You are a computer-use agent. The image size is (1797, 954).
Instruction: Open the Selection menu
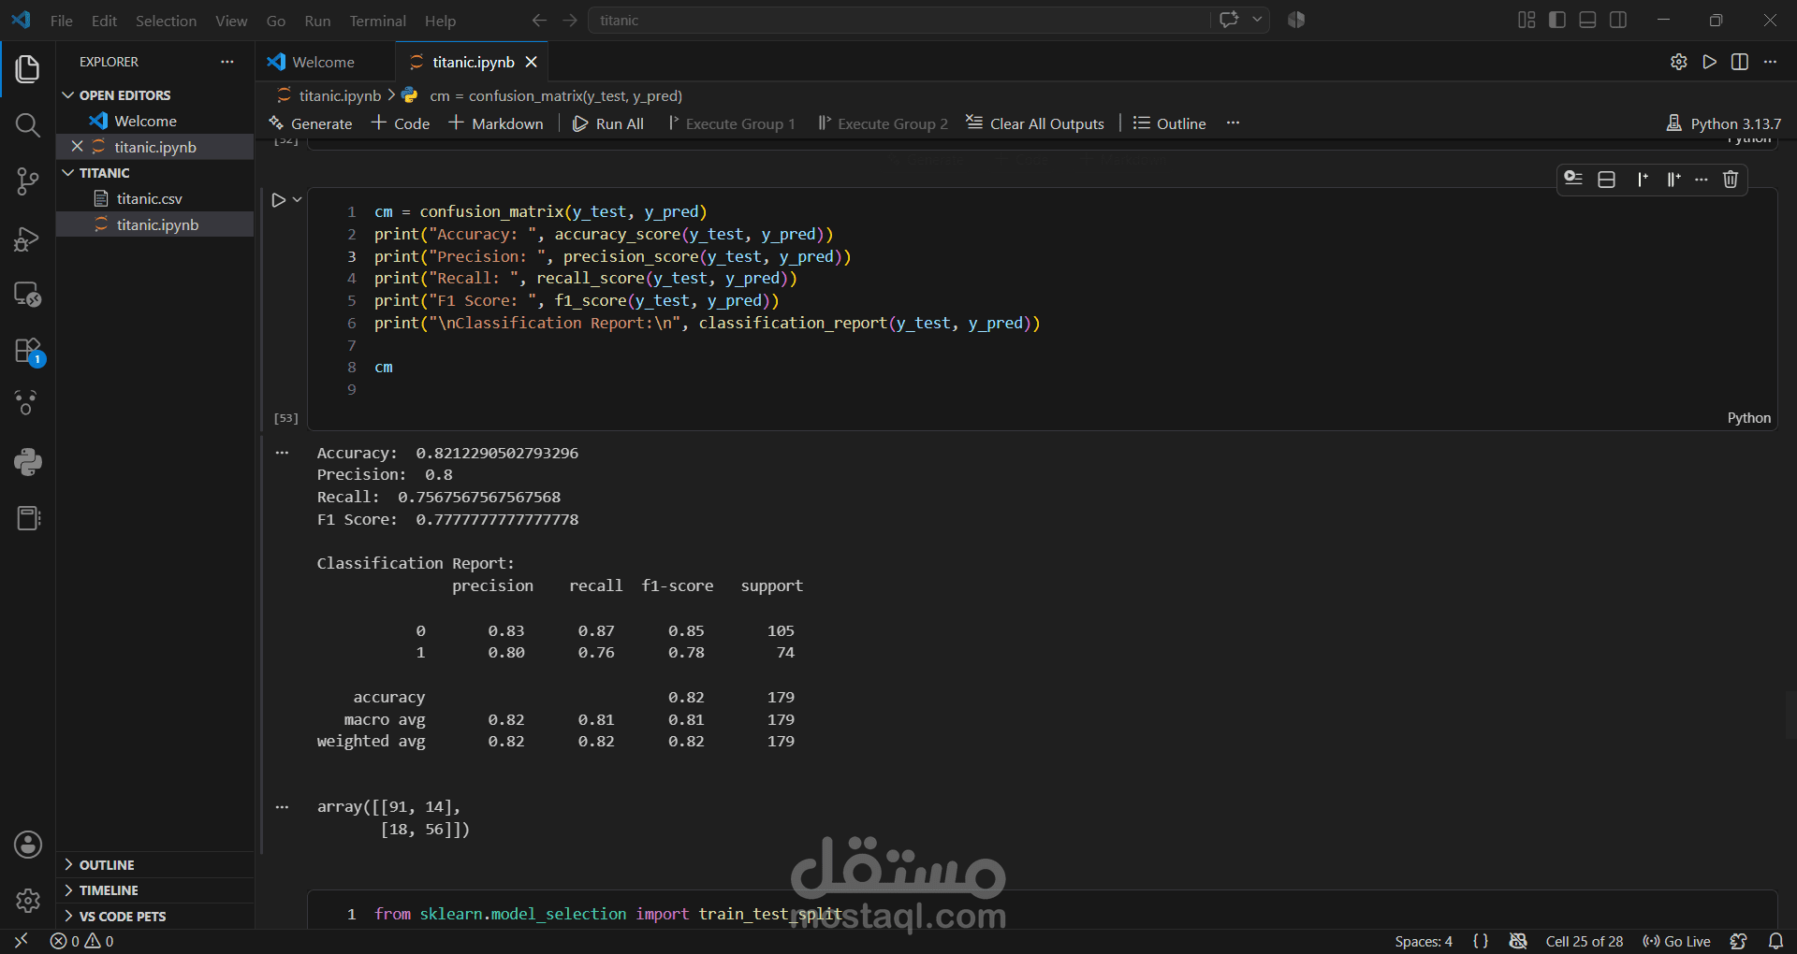(x=166, y=21)
